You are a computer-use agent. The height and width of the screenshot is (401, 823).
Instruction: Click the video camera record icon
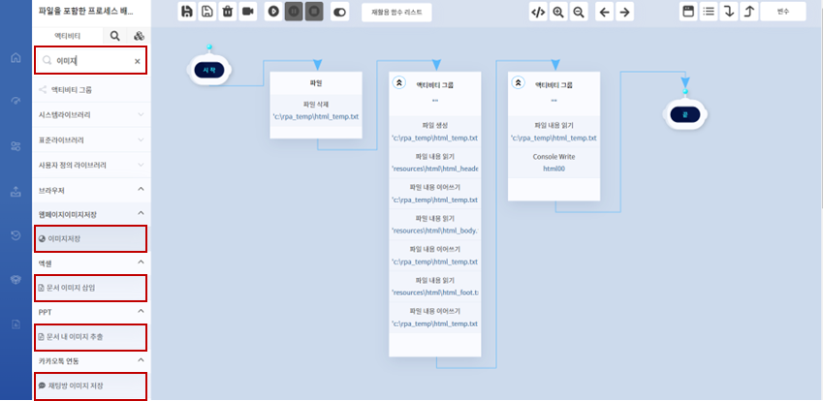pyautogui.click(x=248, y=12)
